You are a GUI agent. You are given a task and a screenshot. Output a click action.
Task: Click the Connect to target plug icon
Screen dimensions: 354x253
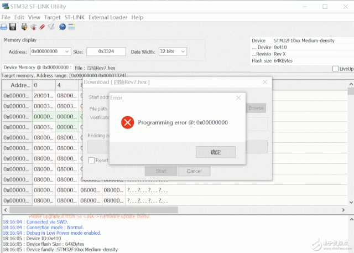point(24,27)
